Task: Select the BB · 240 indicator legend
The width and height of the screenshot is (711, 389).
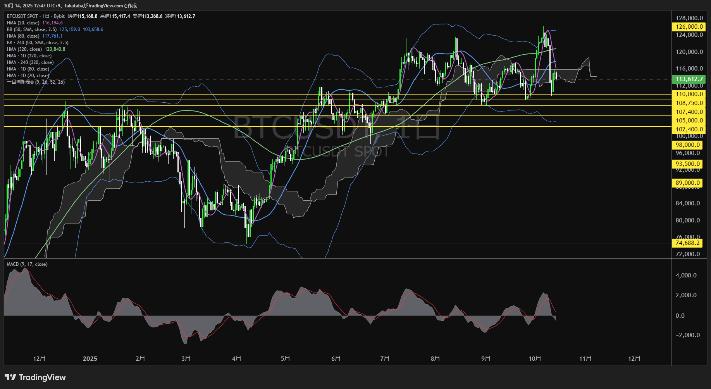Action: (x=38, y=43)
